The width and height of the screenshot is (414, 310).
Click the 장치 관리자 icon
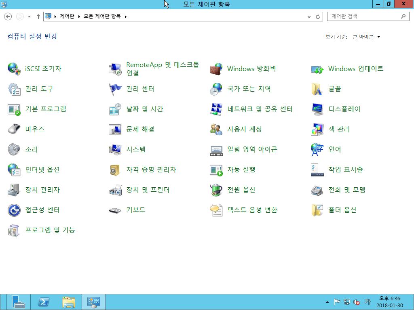[14, 190]
